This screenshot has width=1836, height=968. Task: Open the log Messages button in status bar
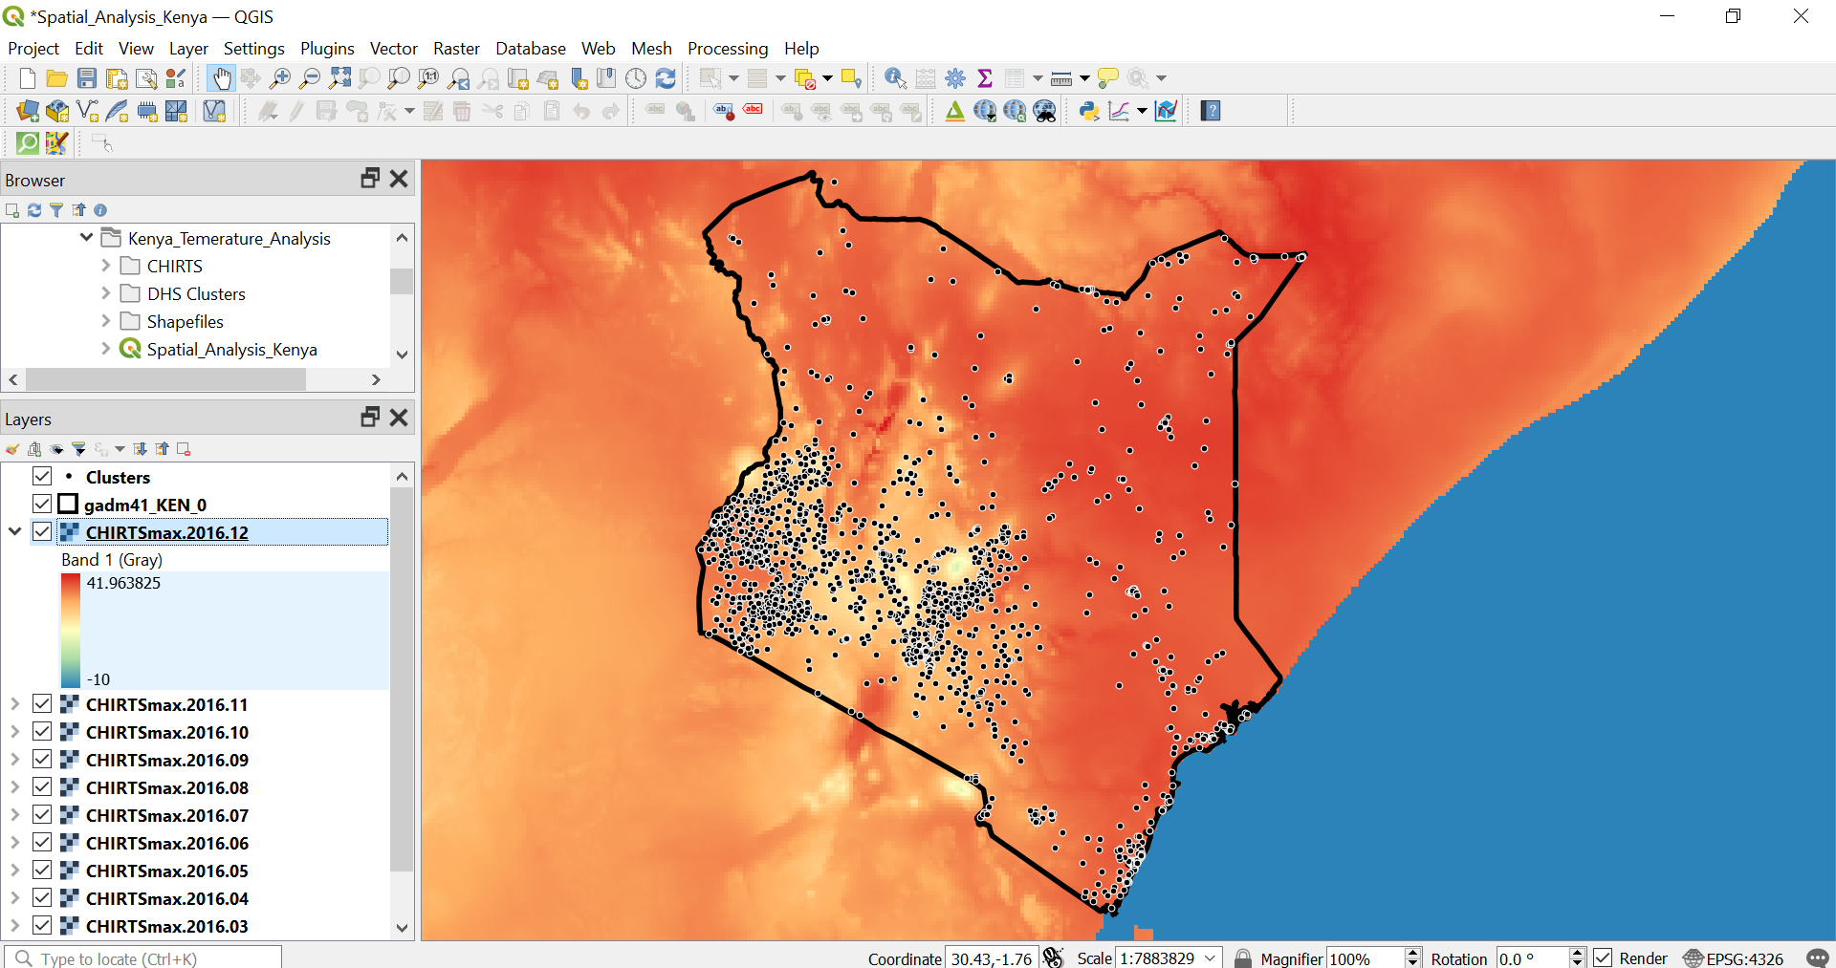click(1817, 957)
